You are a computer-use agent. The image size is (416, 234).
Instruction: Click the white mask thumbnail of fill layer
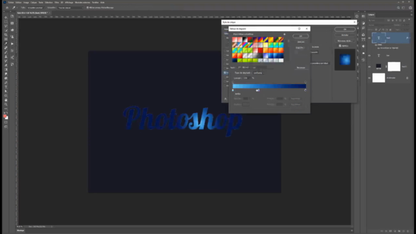coord(394,66)
